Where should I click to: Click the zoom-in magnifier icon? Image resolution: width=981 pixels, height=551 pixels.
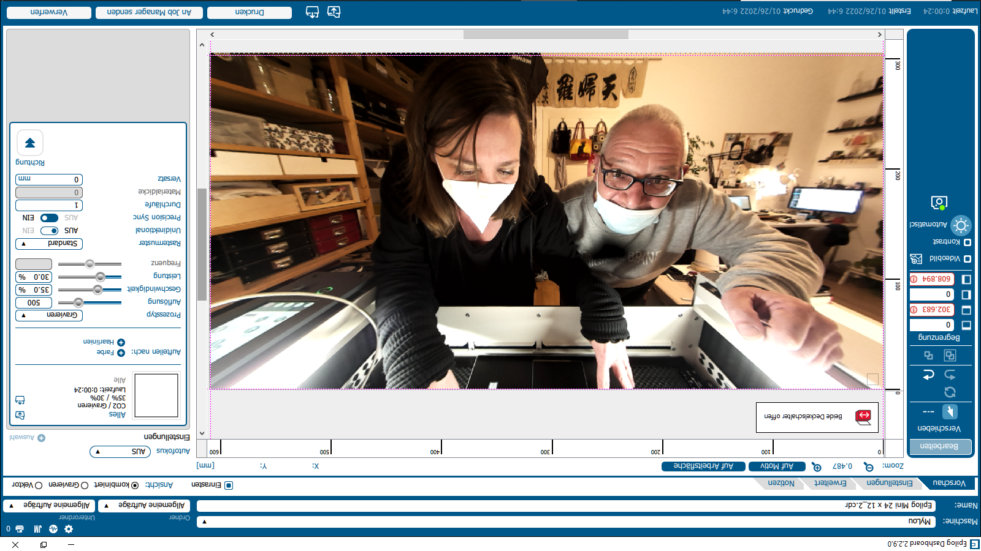(817, 467)
